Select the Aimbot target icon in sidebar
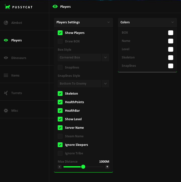181x182 pixels. click(6, 23)
